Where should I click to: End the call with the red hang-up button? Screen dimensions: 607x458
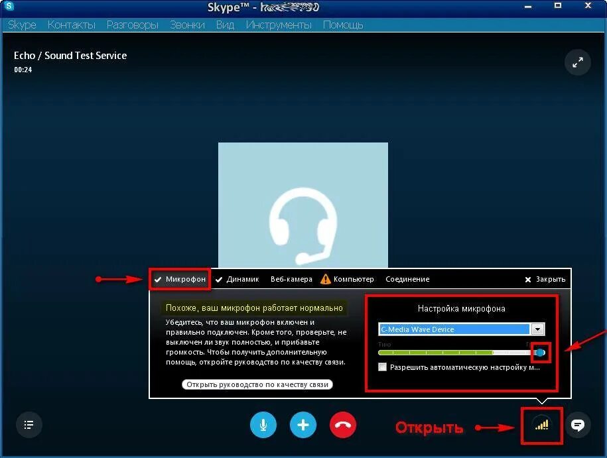343,425
